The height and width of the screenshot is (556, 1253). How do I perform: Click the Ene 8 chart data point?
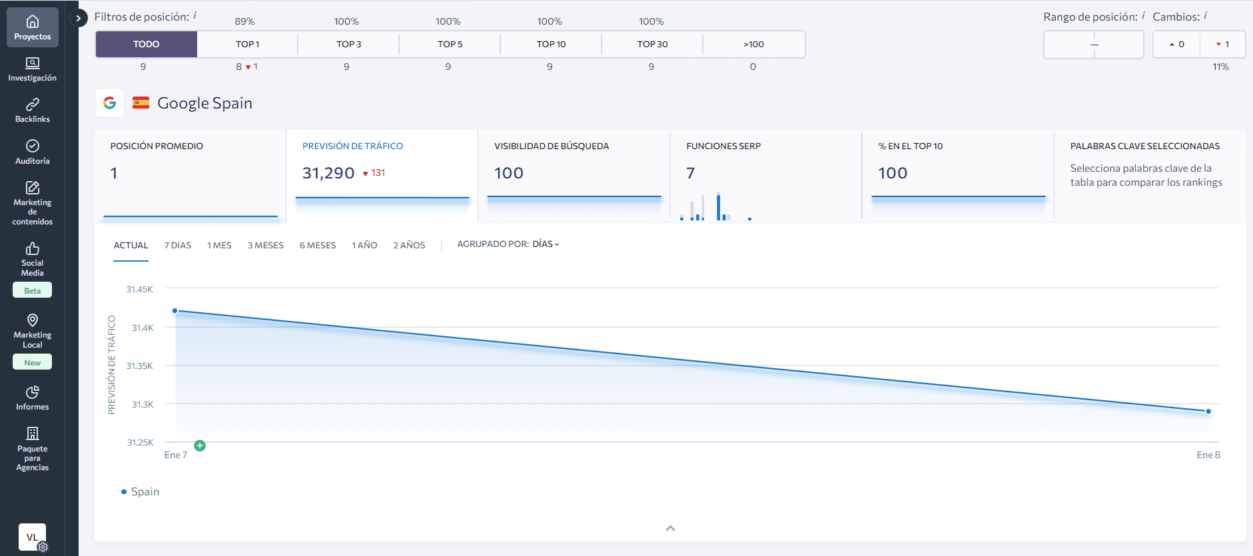(1208, 412)
